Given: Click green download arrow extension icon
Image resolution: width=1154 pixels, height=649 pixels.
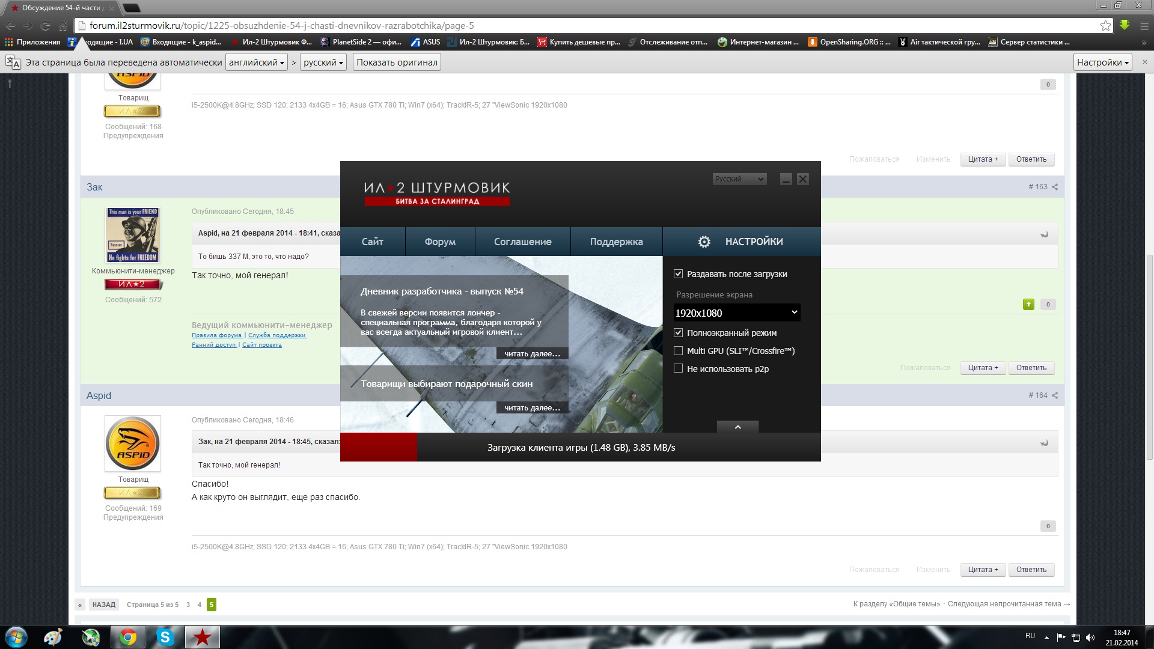Looking at the screenshot, I should click(1125, 25).
